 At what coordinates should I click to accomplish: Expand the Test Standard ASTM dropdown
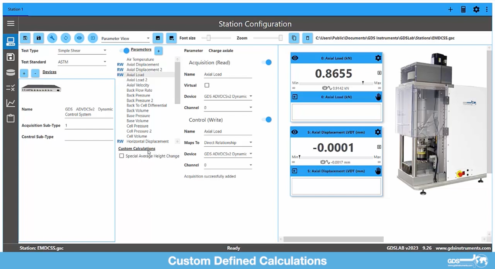pos(82,62)
